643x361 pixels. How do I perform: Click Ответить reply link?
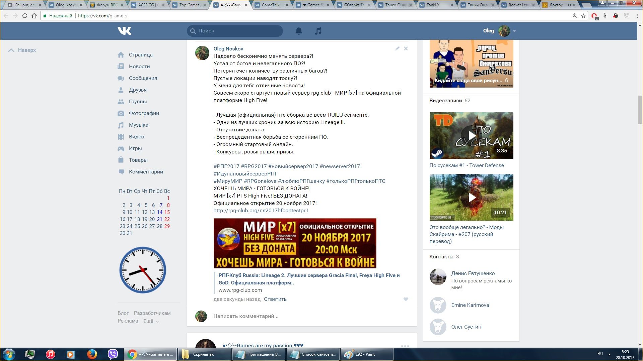coord(275,299)
